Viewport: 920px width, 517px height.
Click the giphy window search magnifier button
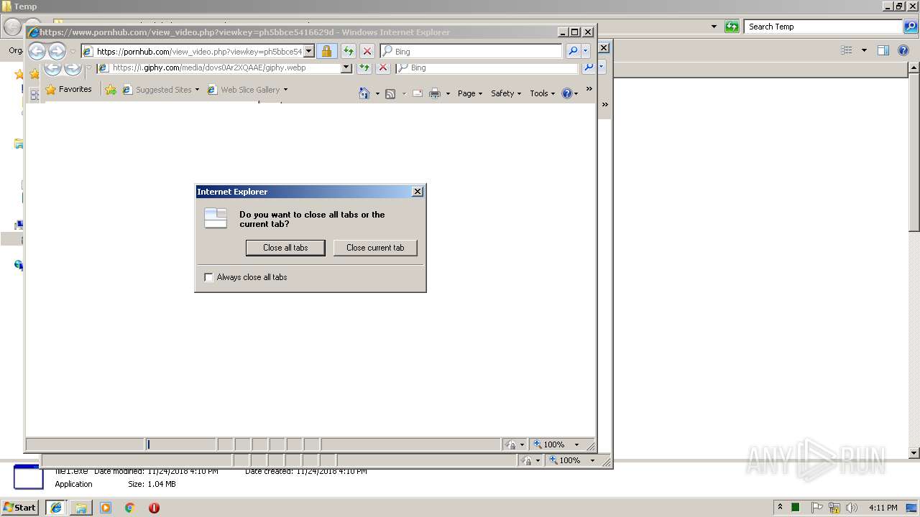coord(588,67)
